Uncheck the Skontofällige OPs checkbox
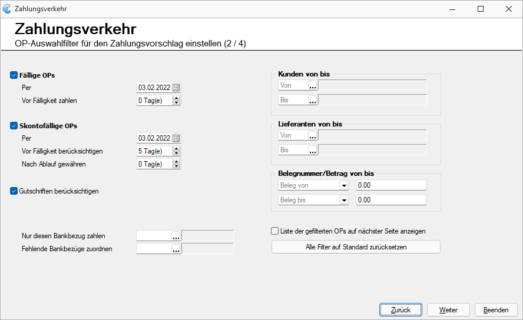The width and height of the screenshot is (523, 320). tap(14, 126)
